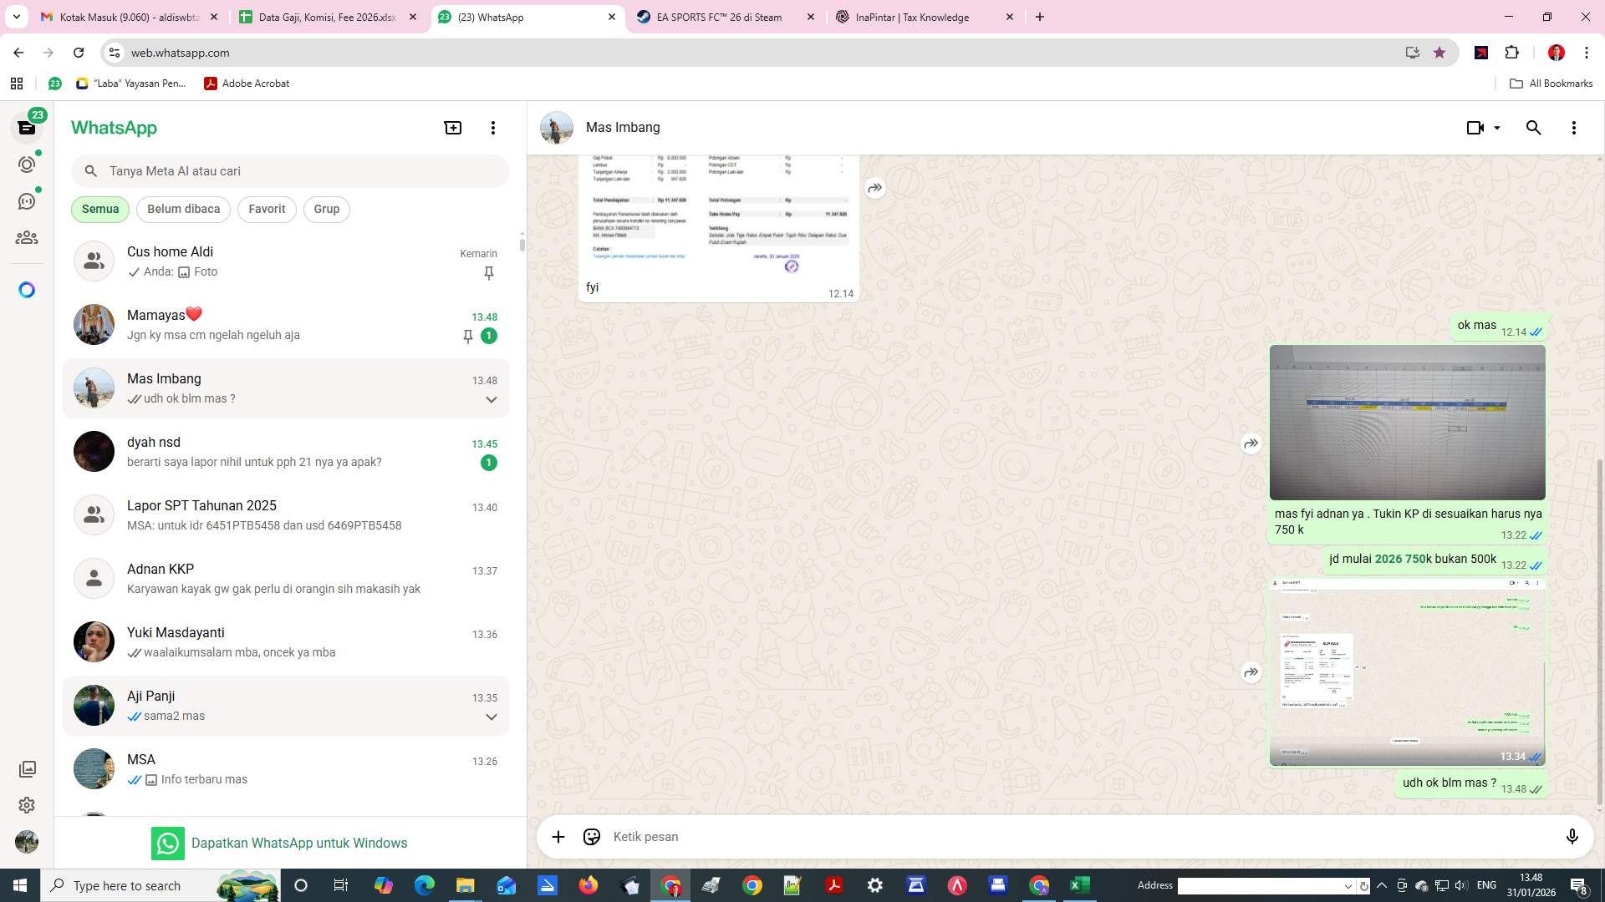The image size is (1605, 902).
Task: Click the Ketik pesan input field
Action: click(x=836, y=836)
